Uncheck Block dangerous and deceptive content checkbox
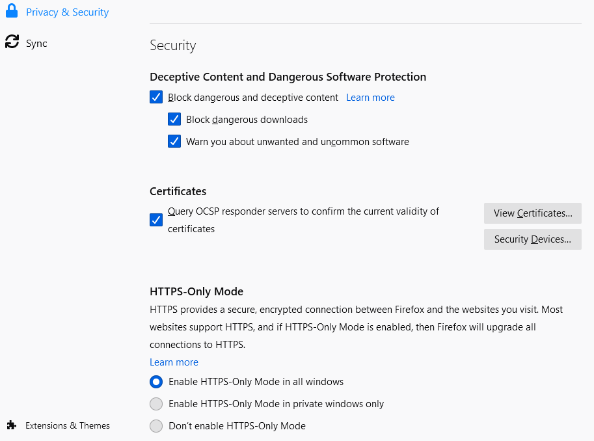Image resolution: width=594 pixels, height=441 pixels. coord(156,98)
